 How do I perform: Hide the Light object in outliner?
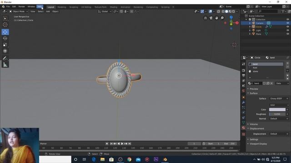pos(288,30)
